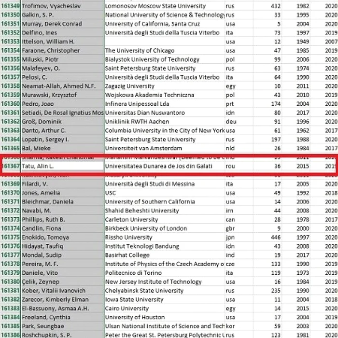Click the Uniklinik RWTH Aachen cell

[x=165, y=122]
